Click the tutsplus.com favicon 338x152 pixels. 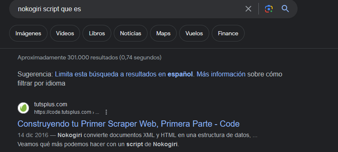pos(23,108)
